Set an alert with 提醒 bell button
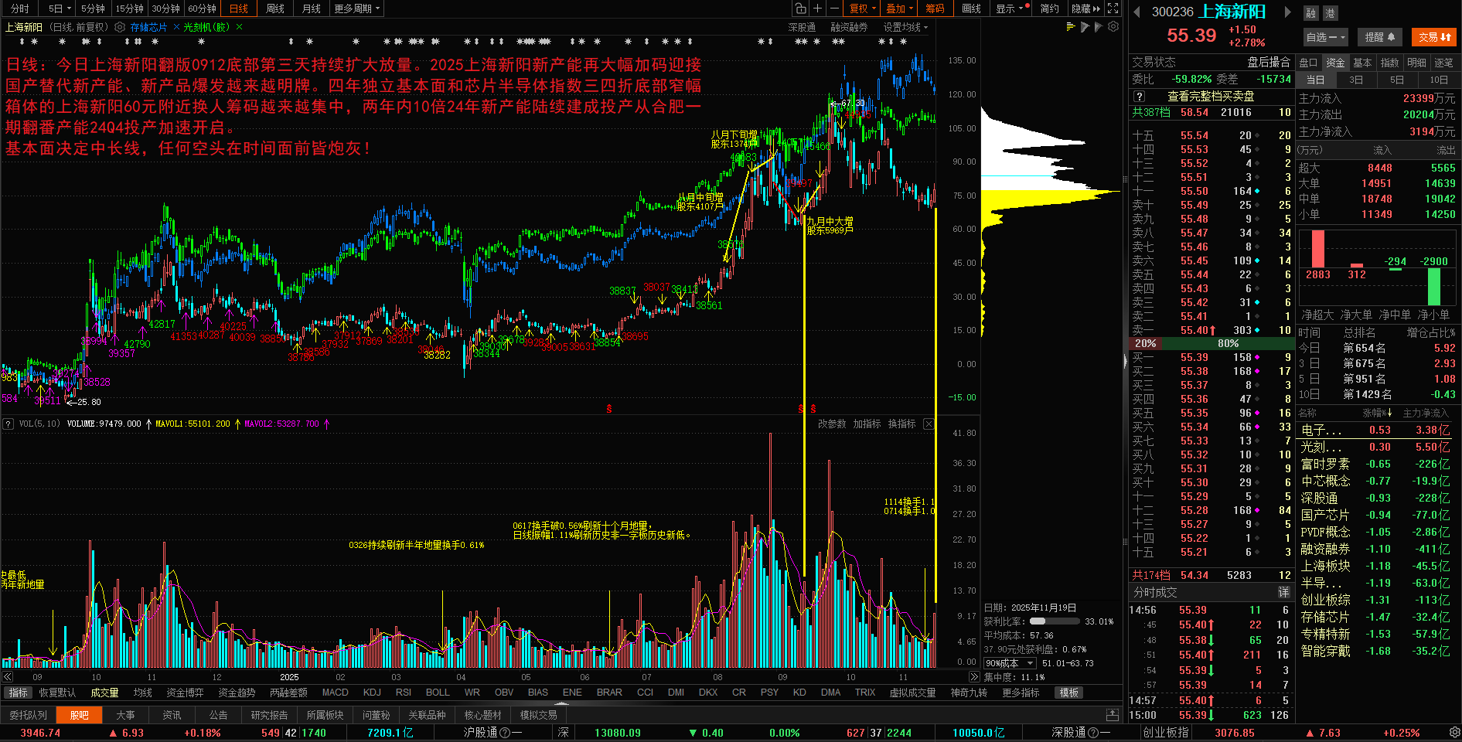The image size is (1462, 742). point(1379,37)
